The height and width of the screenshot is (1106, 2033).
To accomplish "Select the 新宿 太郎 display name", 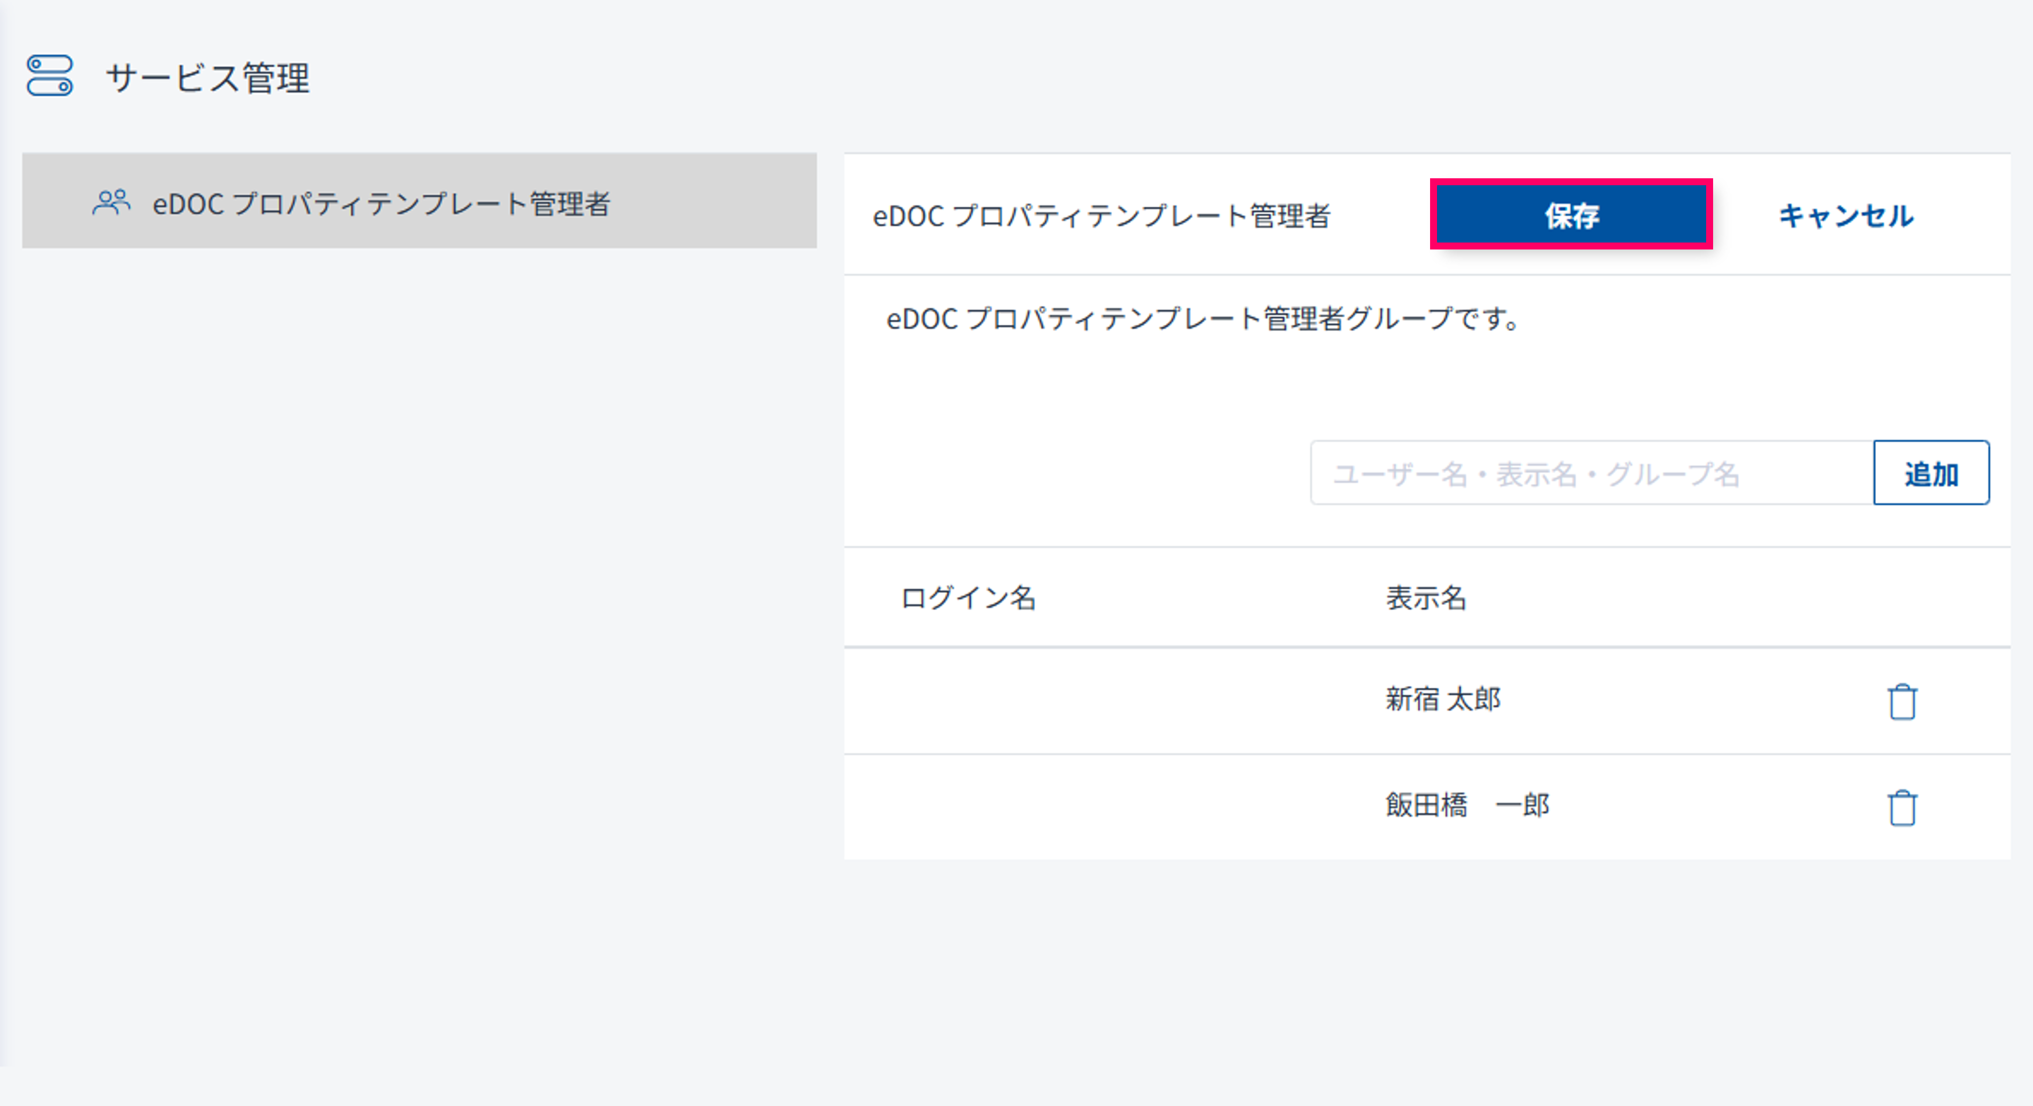I will tap(1443, 699).
